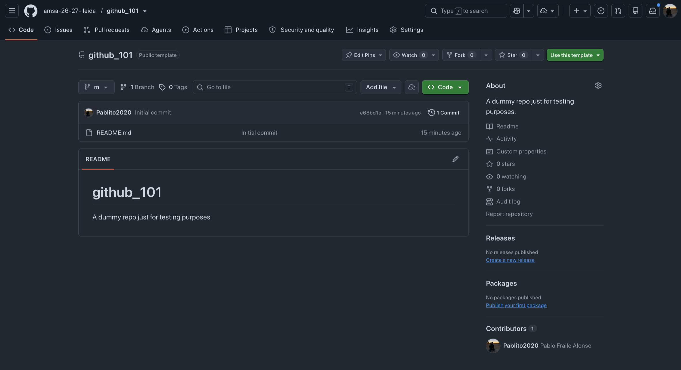Focus the header search box
This screenshot has width=681, height=370.
coord(466,11)
